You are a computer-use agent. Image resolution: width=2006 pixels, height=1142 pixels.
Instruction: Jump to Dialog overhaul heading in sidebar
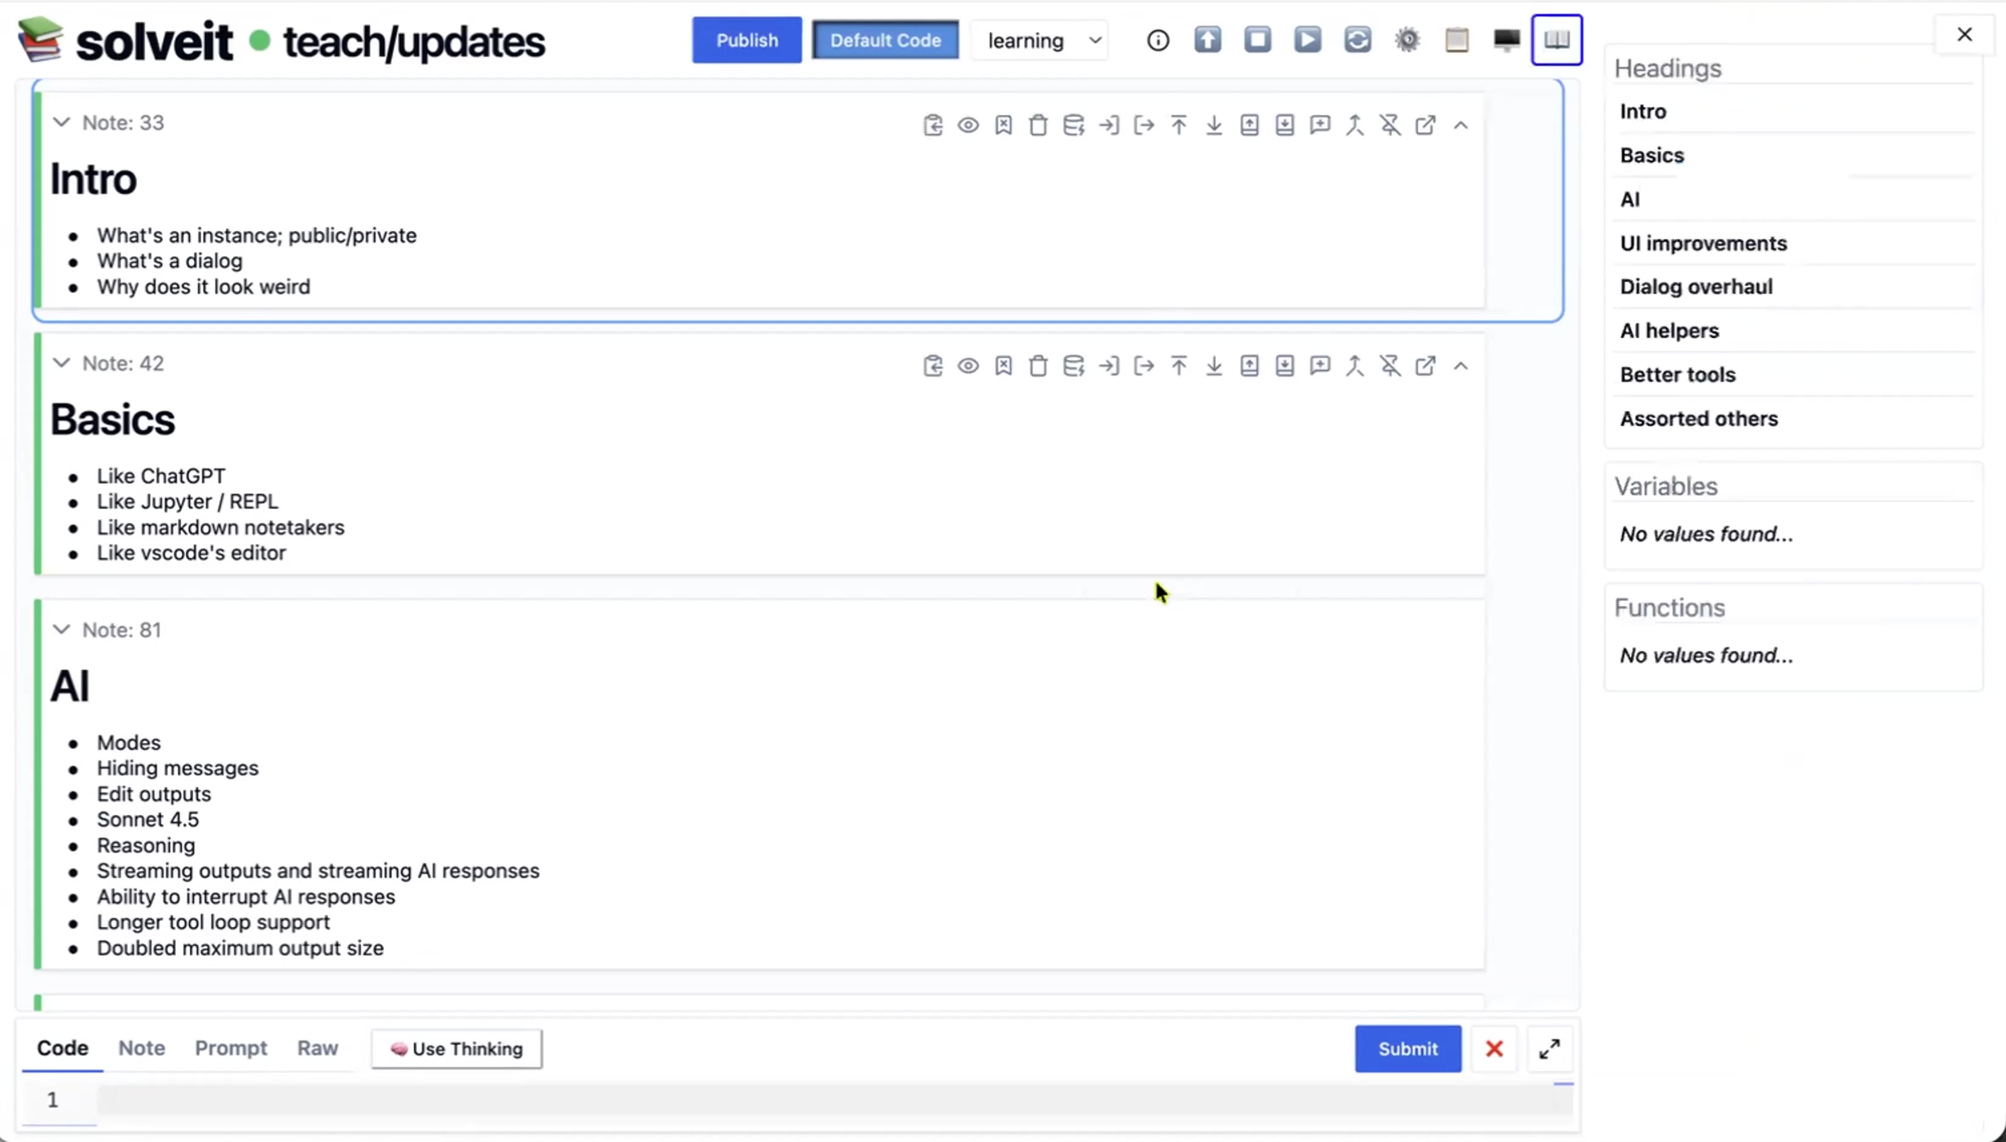1696,287
